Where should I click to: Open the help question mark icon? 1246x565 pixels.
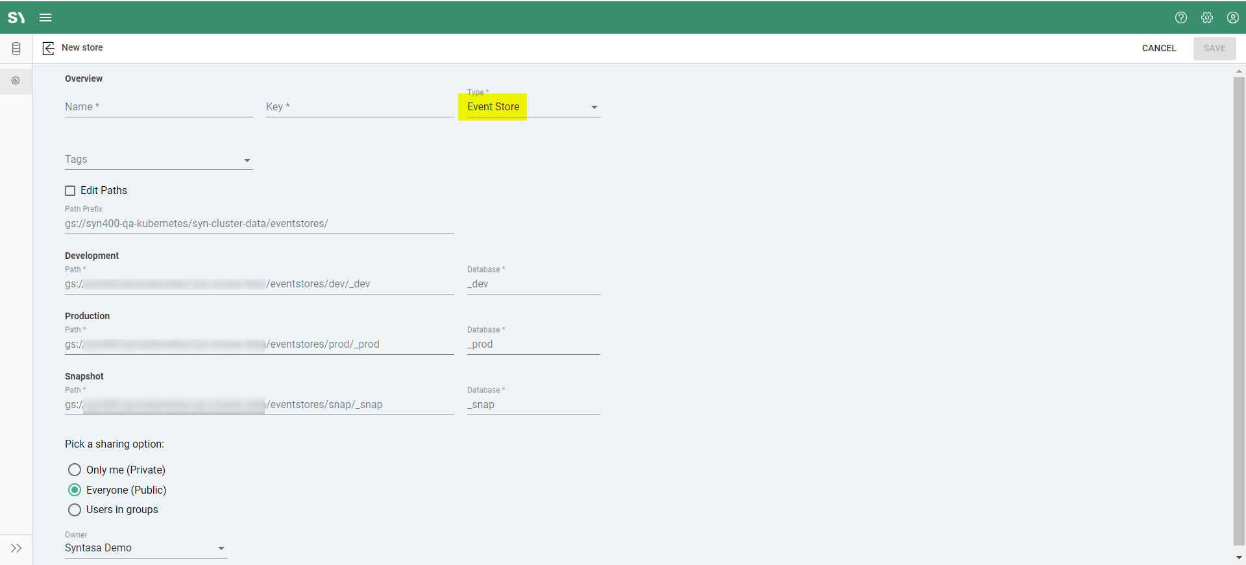[1181, 18]
